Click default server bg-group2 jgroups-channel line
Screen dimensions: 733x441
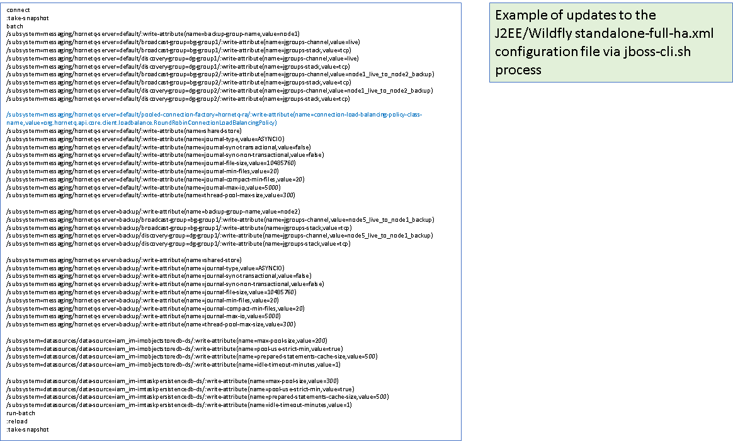[220, 74]
